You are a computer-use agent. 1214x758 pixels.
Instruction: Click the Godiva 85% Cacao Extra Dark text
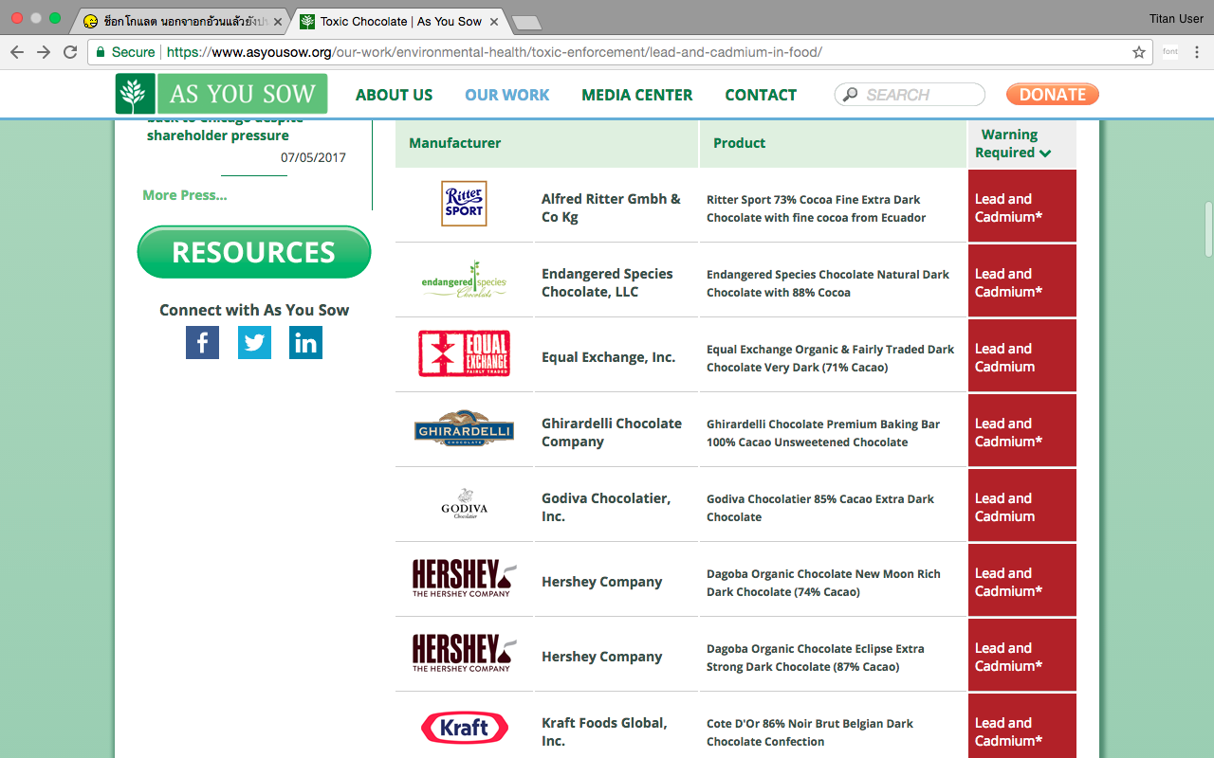[820, 508]
